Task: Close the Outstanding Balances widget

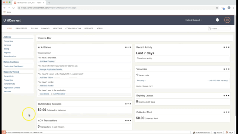Action: point(130,104)
